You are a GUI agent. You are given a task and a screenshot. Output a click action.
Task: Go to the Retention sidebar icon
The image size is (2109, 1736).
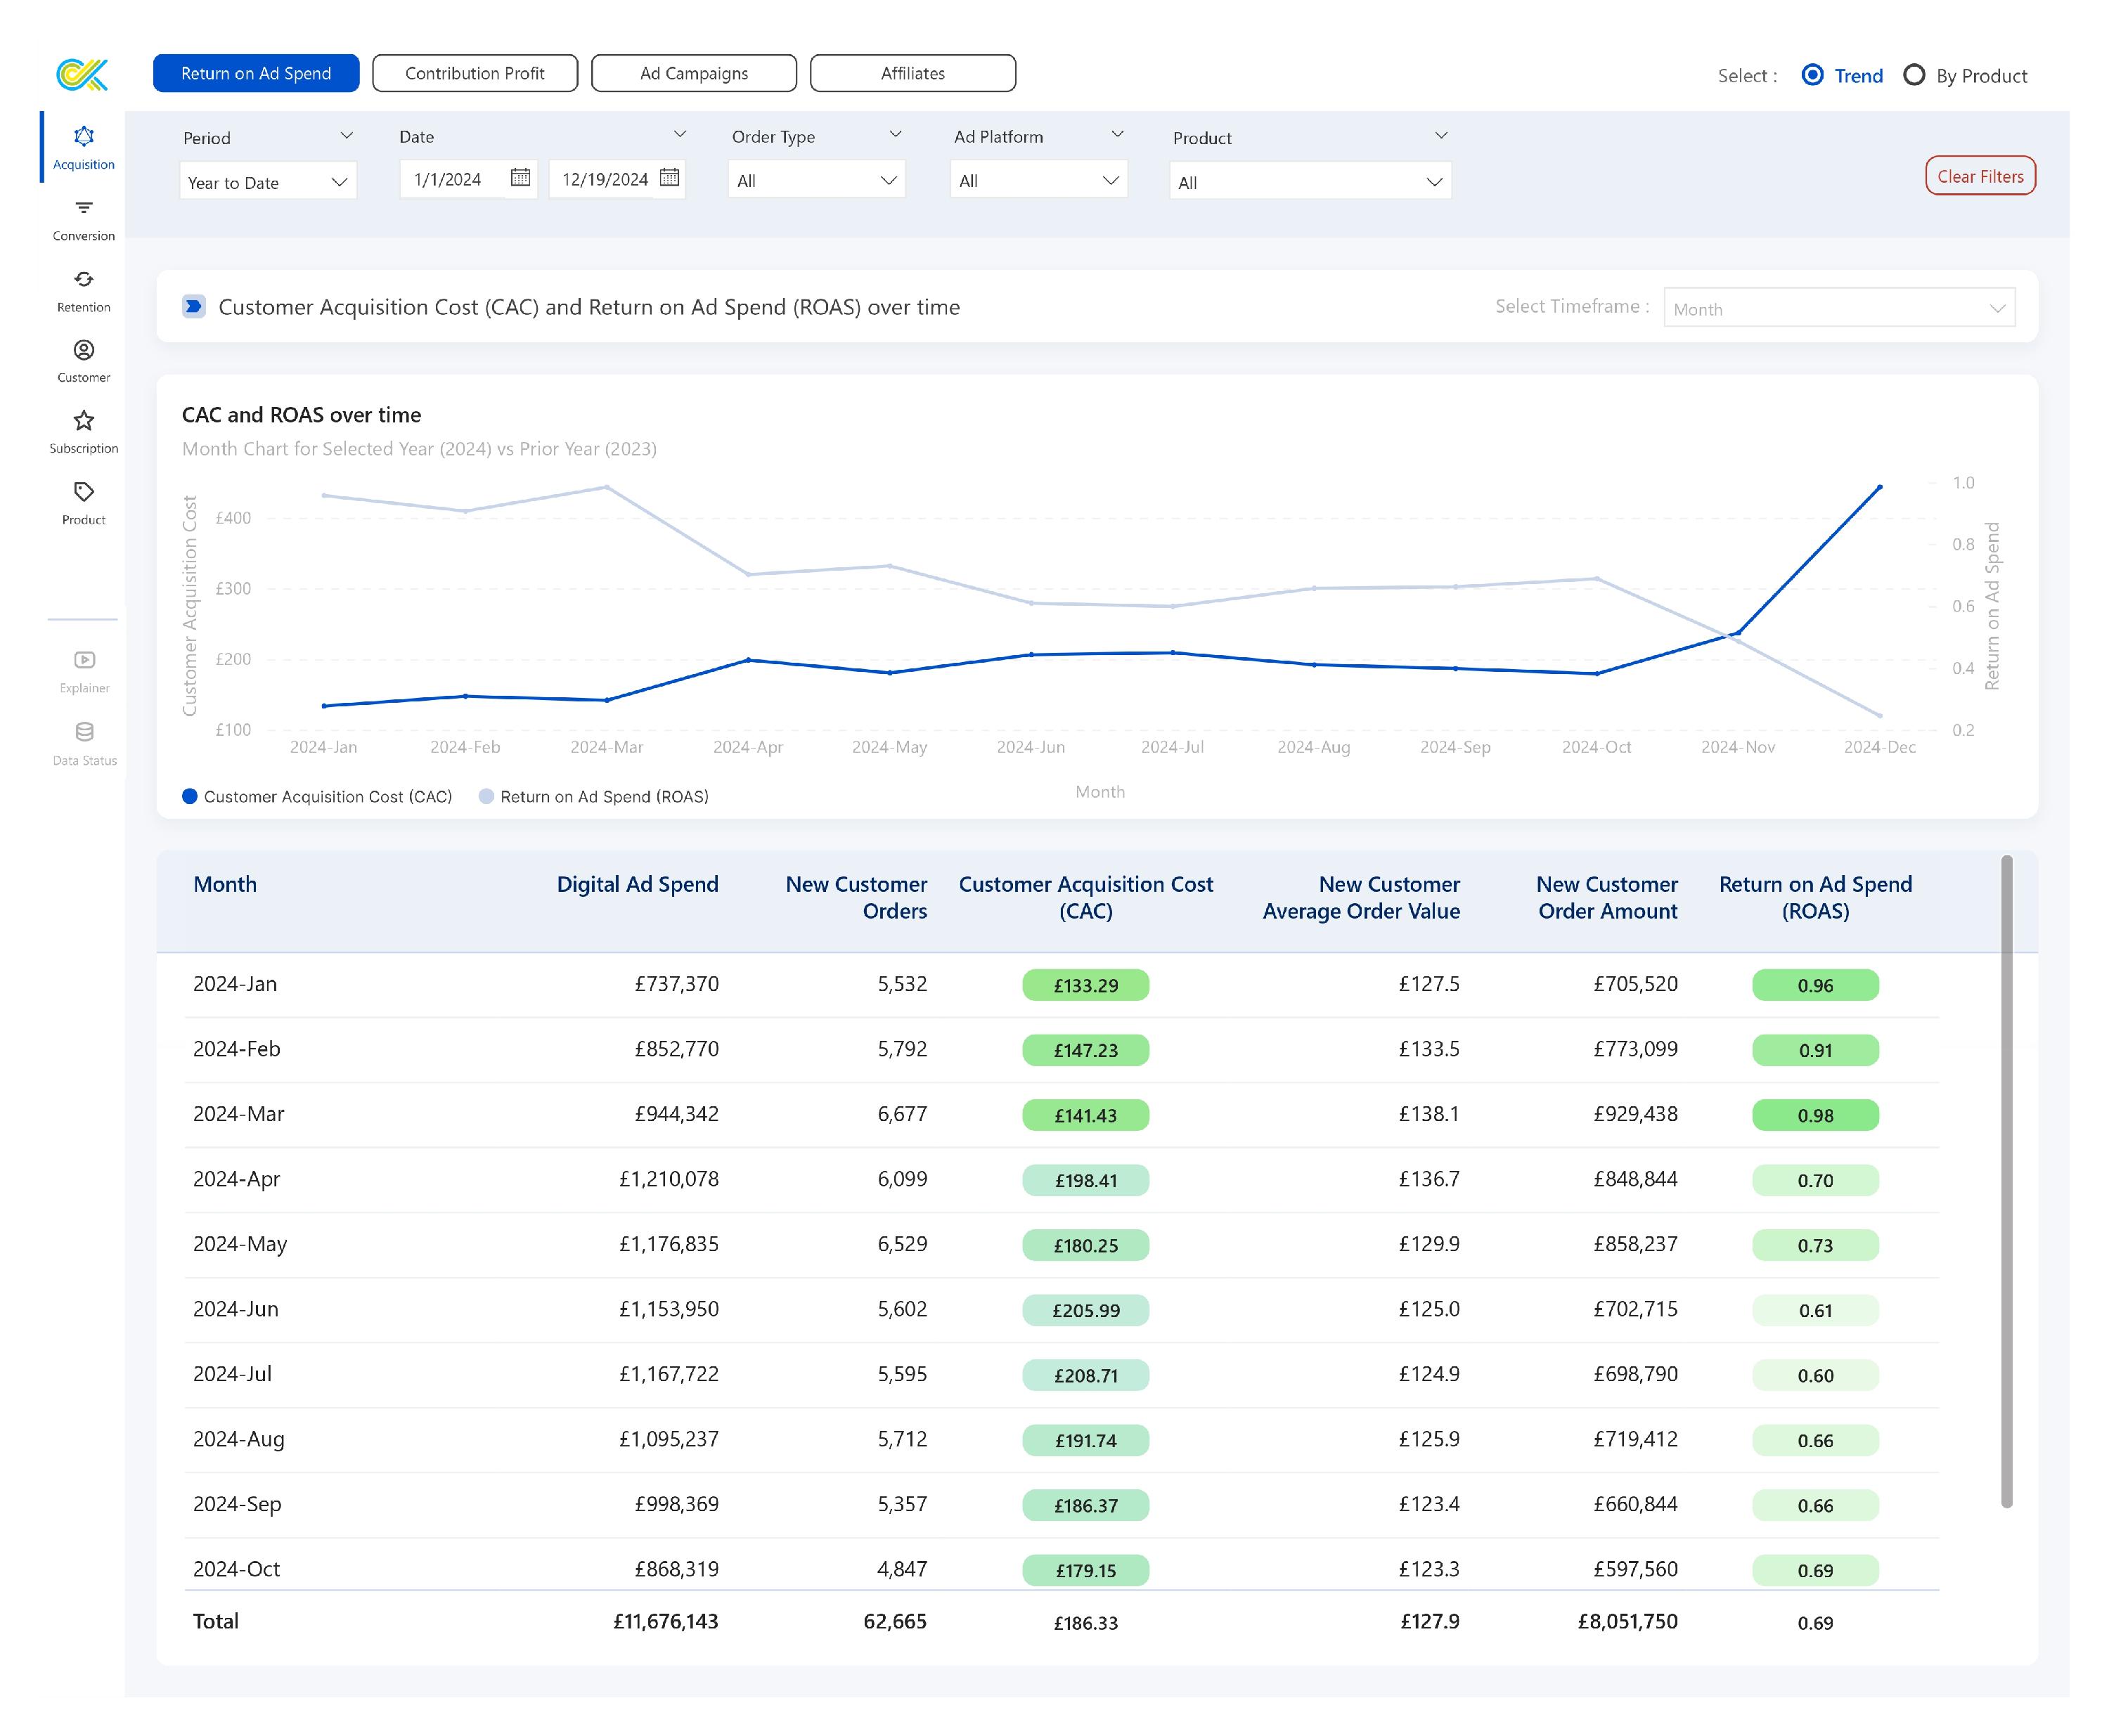[x=84, y=279]
